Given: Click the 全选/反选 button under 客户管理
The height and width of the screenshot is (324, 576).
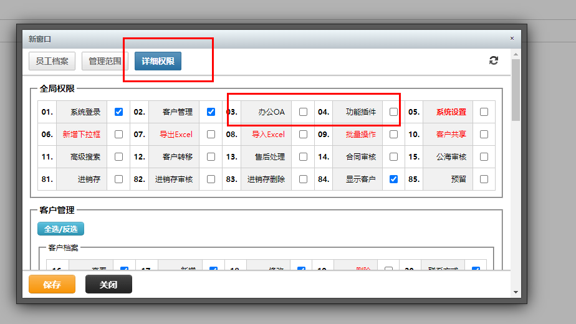Looking at the screenshot, I should pos(60,229).
